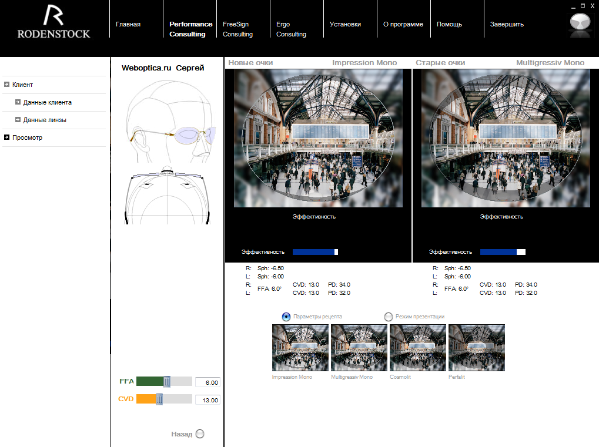
Task: Select the Impression Mono thumbnail
Action: [x=300, y=347]
